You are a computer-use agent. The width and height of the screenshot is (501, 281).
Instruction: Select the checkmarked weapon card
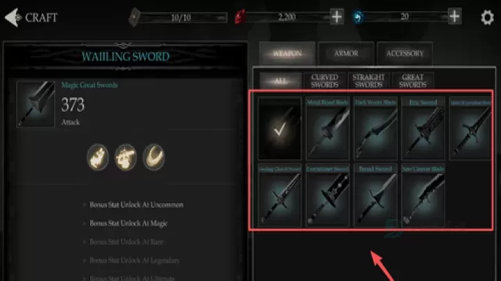280,129
